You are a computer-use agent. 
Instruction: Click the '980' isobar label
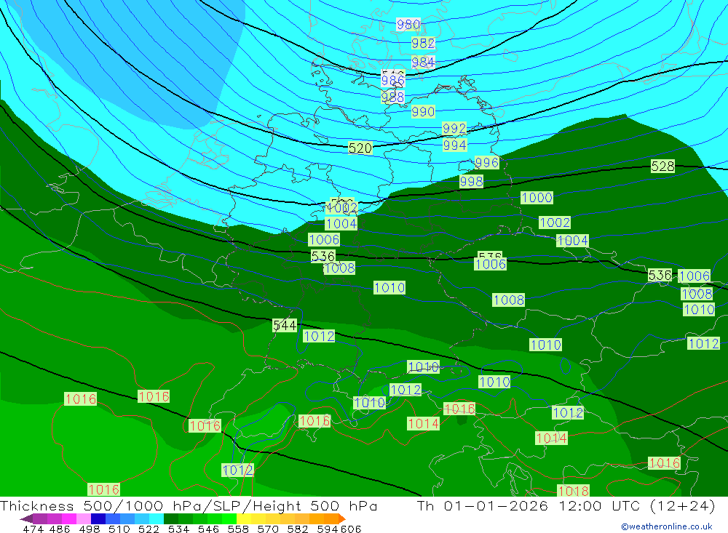click(x=408, y=24)
